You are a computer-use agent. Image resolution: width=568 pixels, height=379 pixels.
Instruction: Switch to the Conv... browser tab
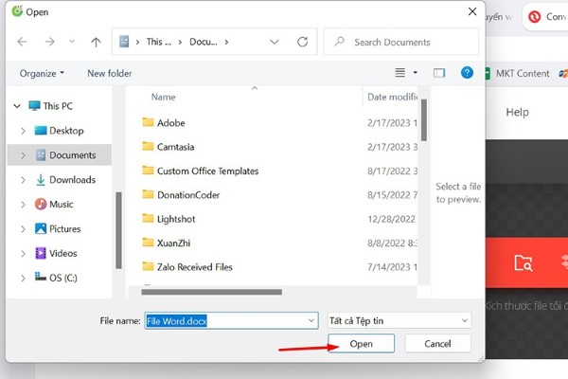tap(547, 17)
